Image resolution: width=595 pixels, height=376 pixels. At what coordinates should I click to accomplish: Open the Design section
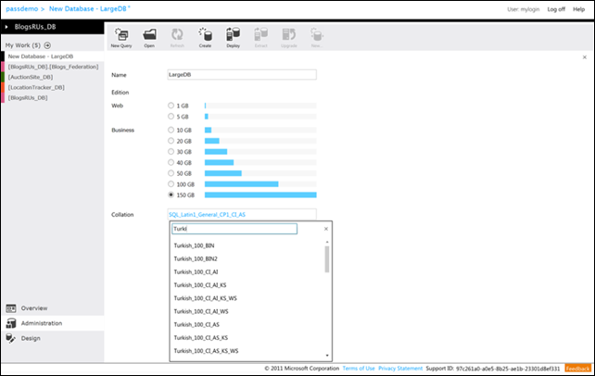click(x=53, y=338)
